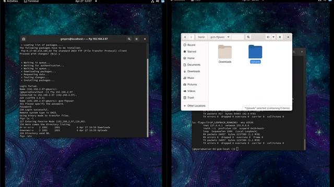Click the volume icon in top bar
The height and width of the screenshot is (187, 334).
tap(158, 1)
